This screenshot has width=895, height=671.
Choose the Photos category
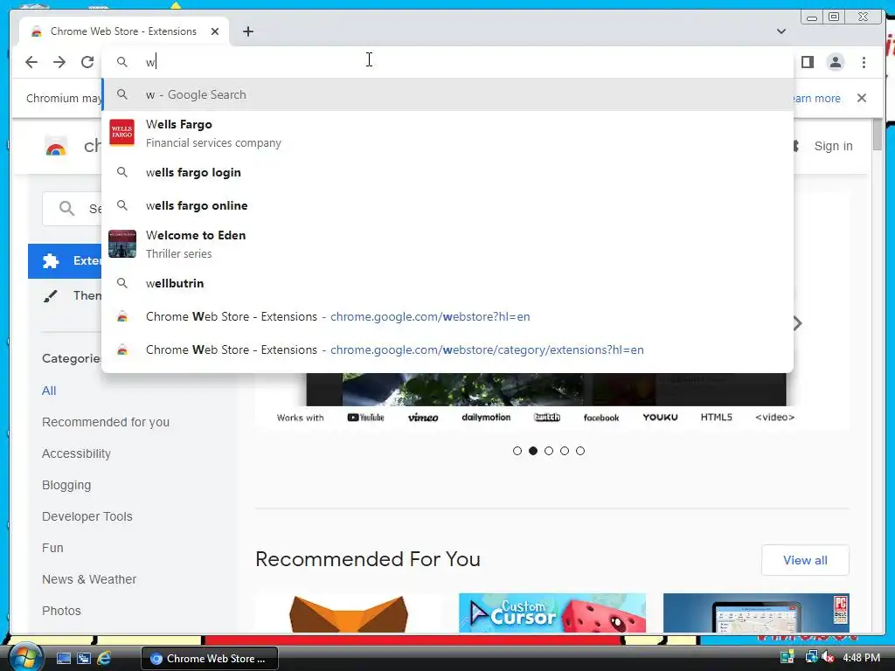click(x=61, y=611)
